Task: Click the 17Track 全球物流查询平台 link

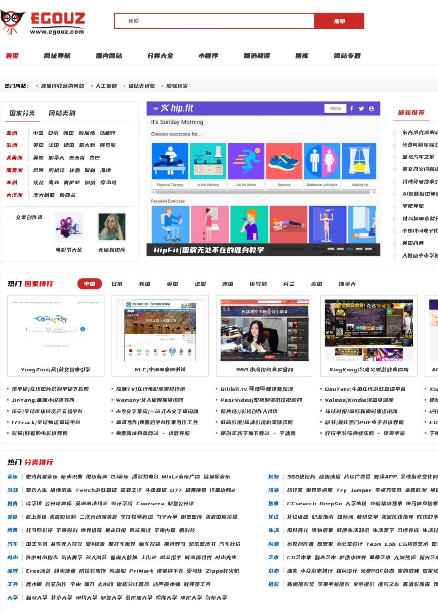Action: (x=46, y=422)
